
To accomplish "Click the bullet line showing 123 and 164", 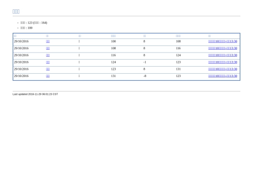I will point(34,23).
